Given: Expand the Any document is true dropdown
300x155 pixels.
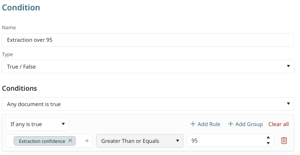Looking at the screenshot, I should pyautogui.click(x=148, y=104).
